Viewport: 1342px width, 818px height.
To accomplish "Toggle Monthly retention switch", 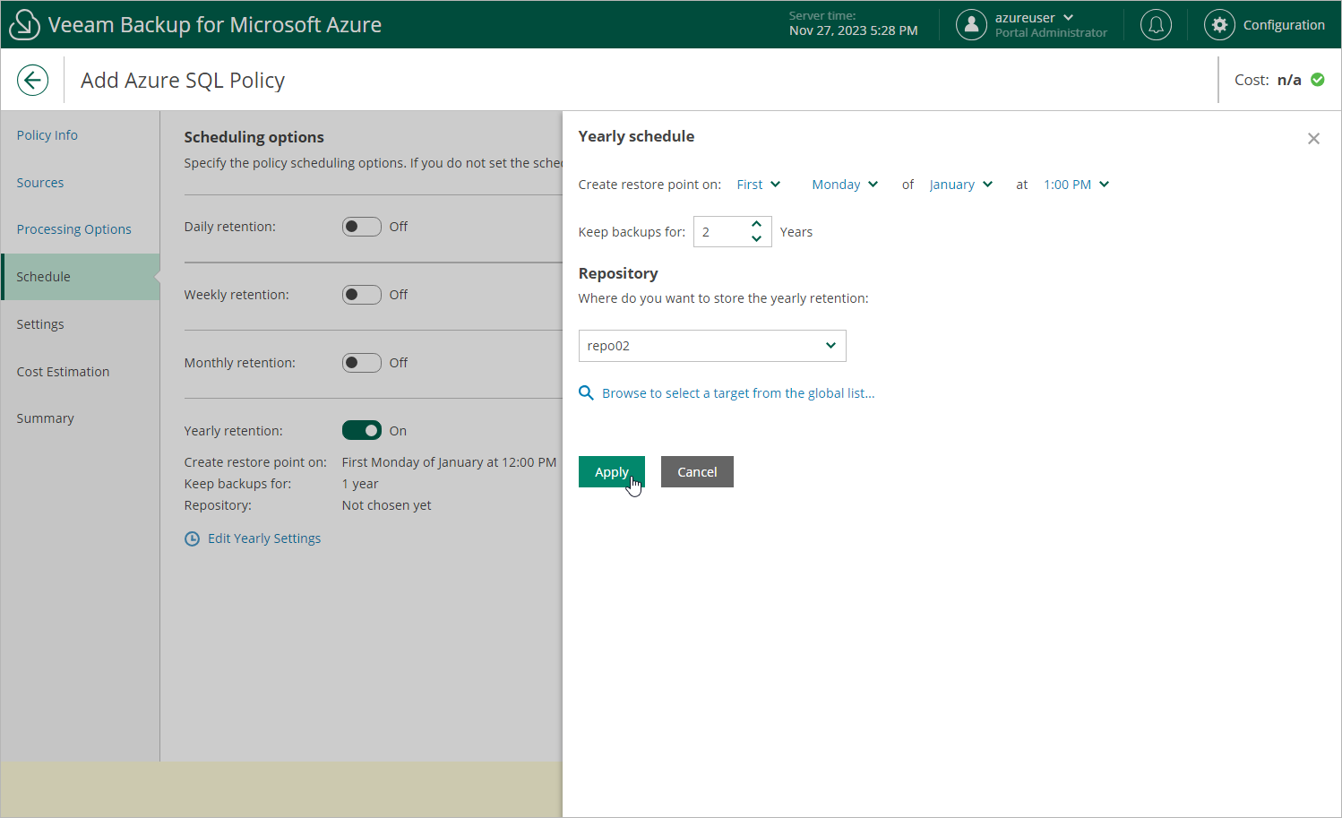I will pos(362,363).
